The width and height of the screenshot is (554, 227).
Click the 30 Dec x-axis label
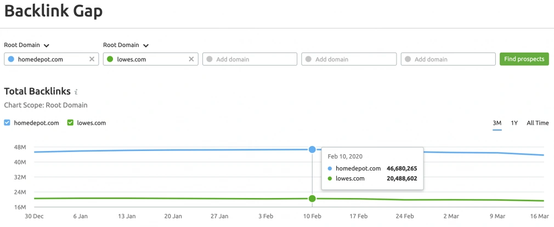pos(33,216)
